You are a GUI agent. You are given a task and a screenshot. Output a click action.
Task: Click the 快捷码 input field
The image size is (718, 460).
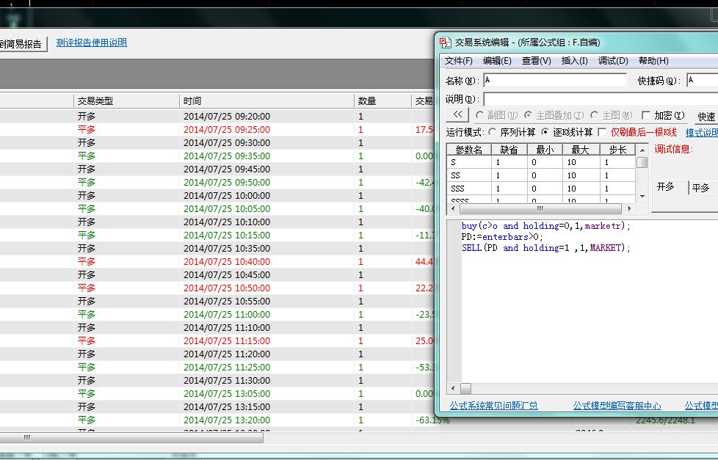click(x=702, y=80)
